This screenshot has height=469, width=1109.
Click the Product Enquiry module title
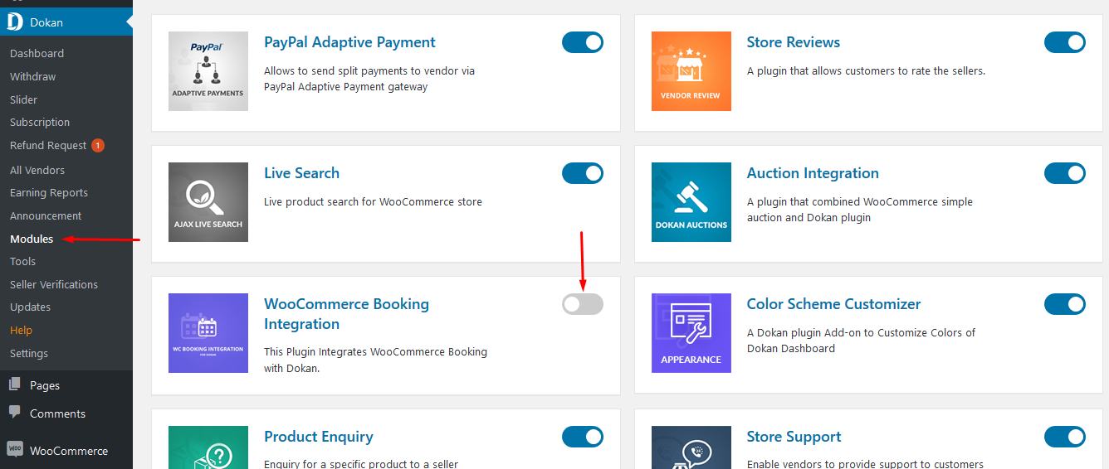319,437
